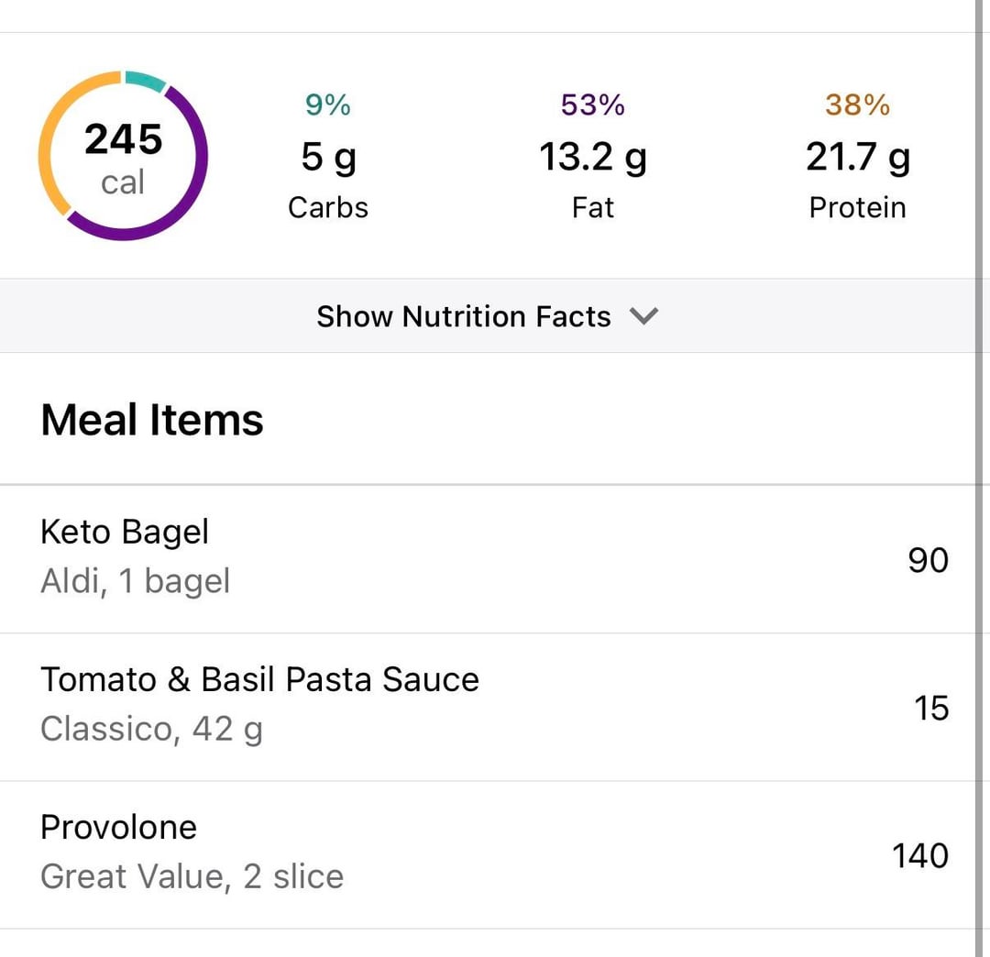This screenshot has width=990, height=957.
Task: Tap the 21.7 g protein value
Action: click(x=857, y=158)
